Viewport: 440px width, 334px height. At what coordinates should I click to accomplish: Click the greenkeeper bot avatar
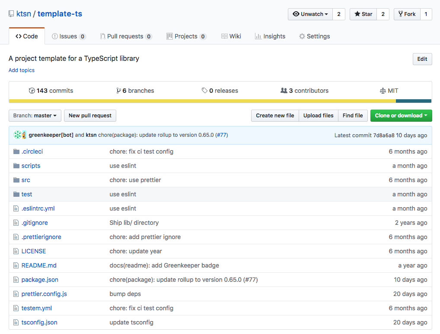pos(17,135)
